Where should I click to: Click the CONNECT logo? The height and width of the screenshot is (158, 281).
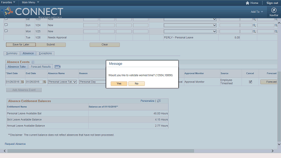tap(32, 12)
